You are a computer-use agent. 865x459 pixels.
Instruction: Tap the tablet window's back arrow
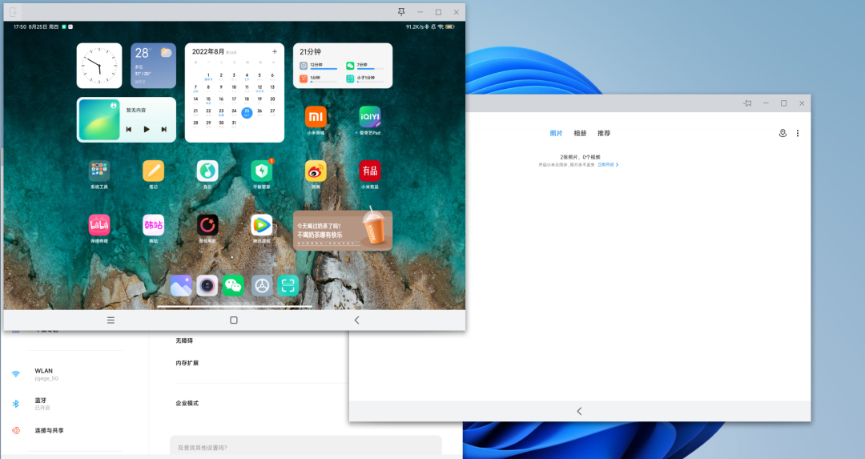(x=356, y=320)
